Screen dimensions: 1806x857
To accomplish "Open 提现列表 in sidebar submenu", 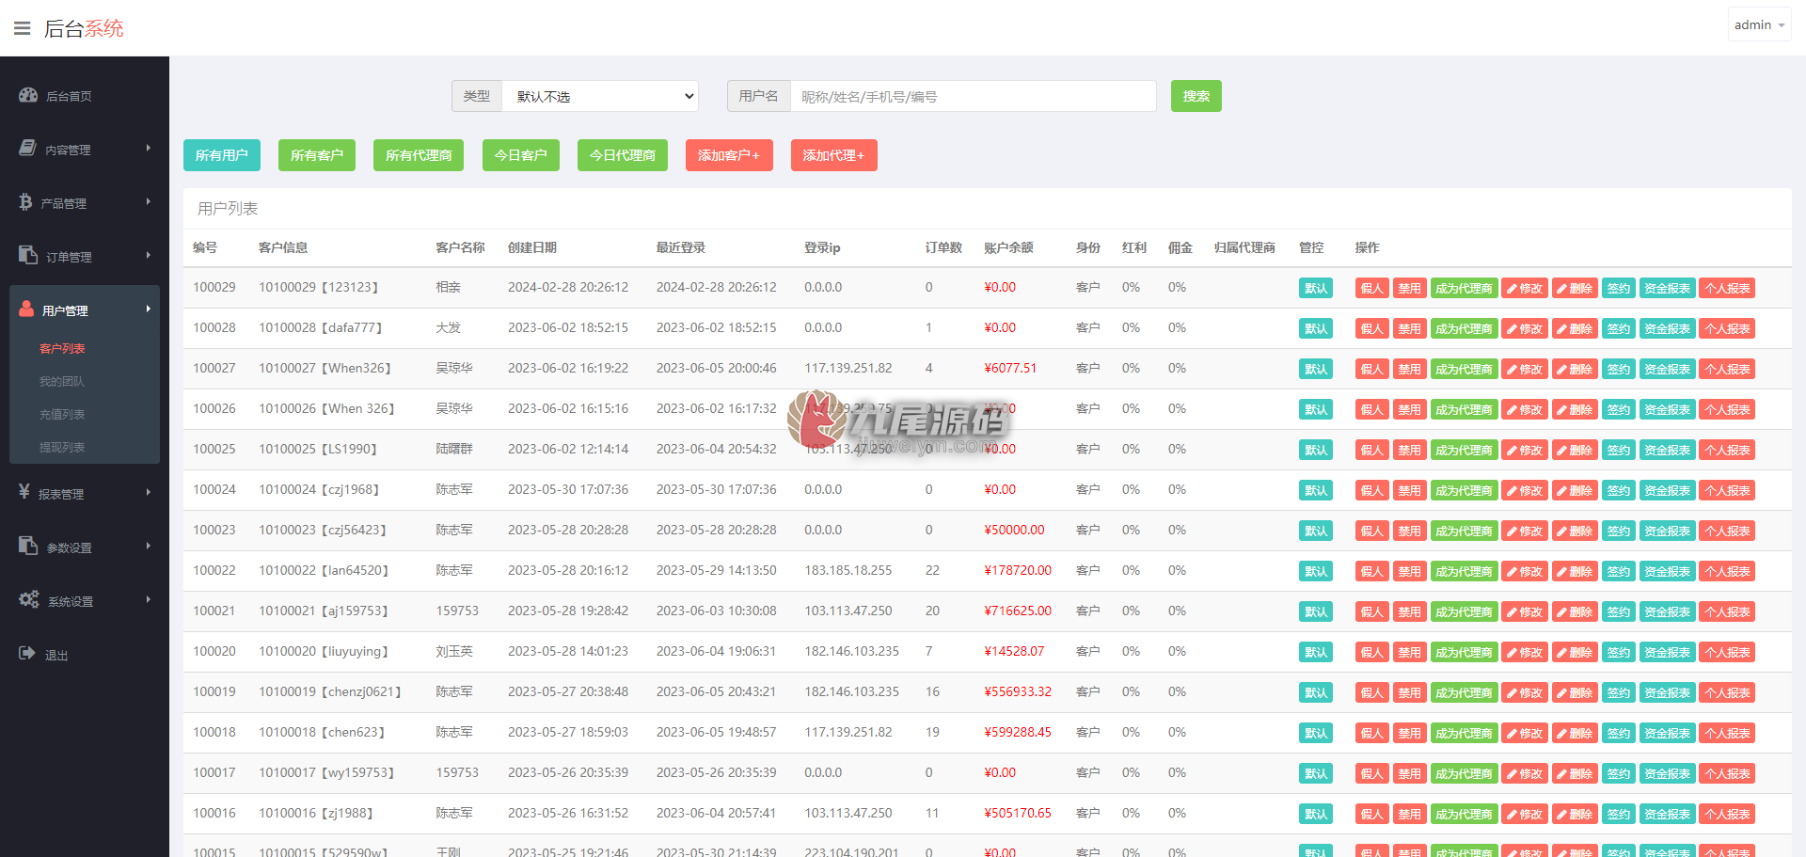I will [x=62, y=447].
